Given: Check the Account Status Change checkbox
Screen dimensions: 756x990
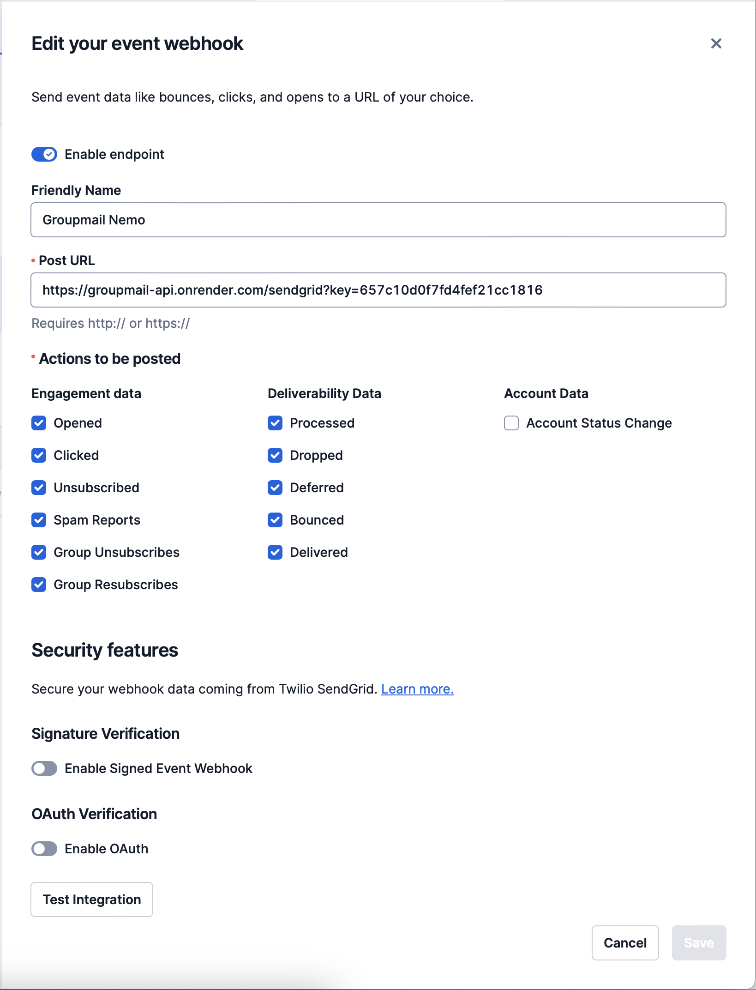Looking at the screenshot, I should point(511,423).
